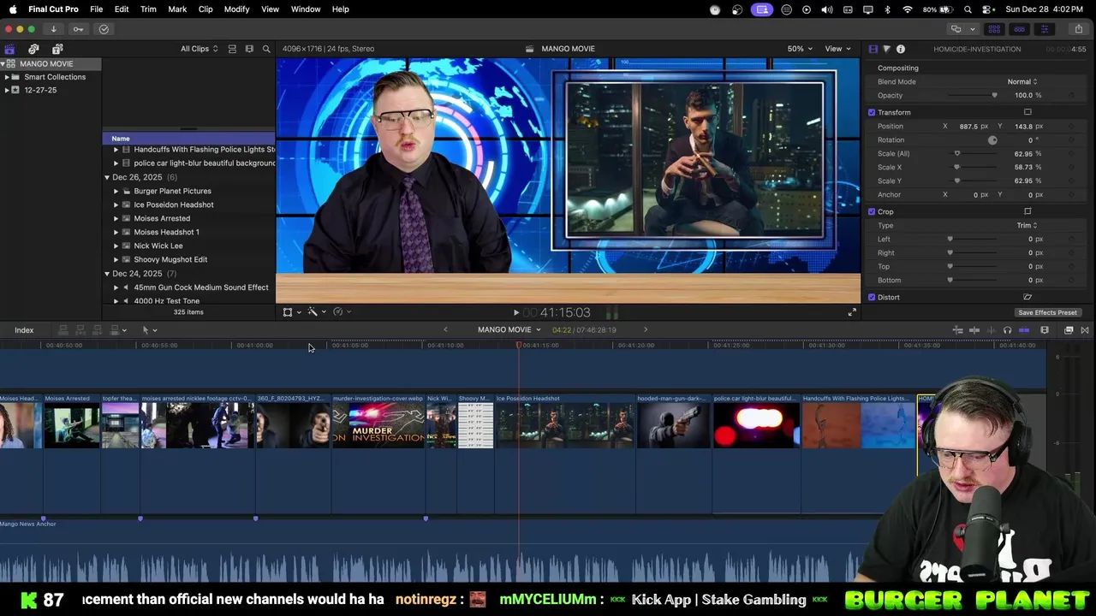Play the viewer with the play button
Viewport: 1096px width, 616px height.
point(515,313)
